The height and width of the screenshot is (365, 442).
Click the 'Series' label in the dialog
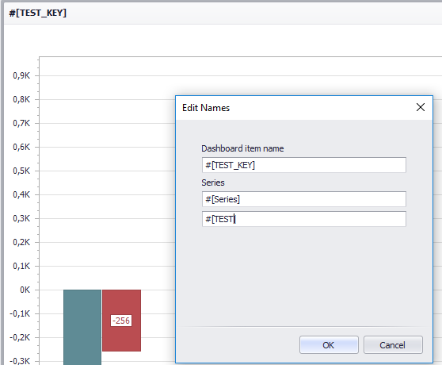213,182
